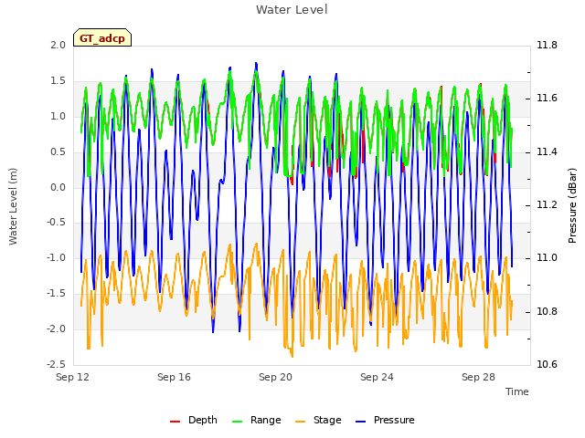This screenshot has width=585, height=438.
Task: Click the 11.8 right axis tick label
Action: click(x=547, y=45)
